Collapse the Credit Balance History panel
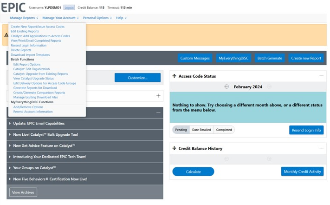330x205 pixels. coord(321,148)
